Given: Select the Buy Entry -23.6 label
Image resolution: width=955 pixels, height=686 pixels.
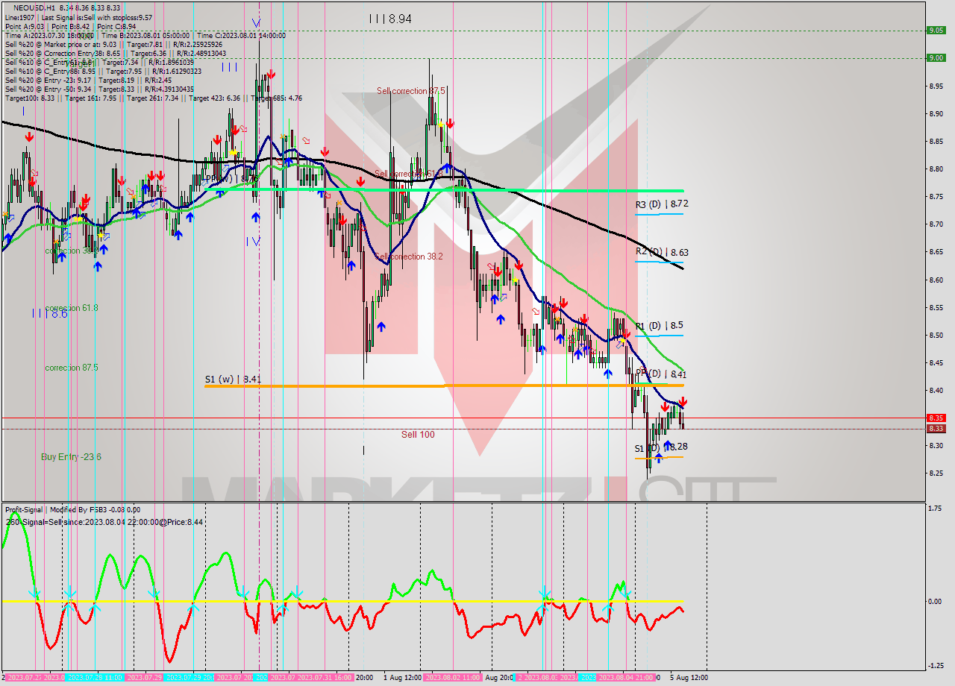Looking at the screenshot, I should pyautogui.click(x=72, y=456).
